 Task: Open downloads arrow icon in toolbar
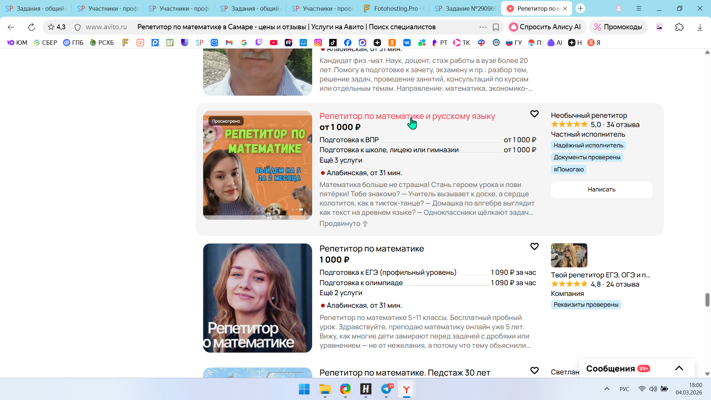[700, 27]
